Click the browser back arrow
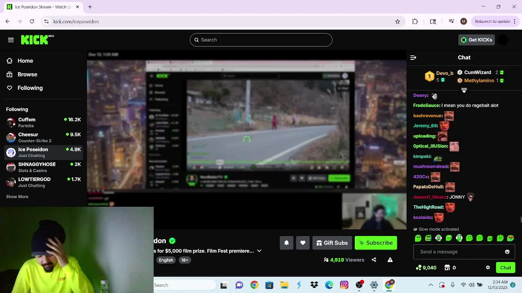The image size is (522, 293). 8,22
